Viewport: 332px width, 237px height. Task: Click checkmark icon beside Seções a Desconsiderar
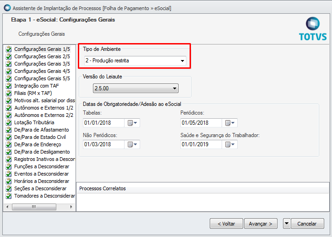pyautogui.click(x=9, y=188)
